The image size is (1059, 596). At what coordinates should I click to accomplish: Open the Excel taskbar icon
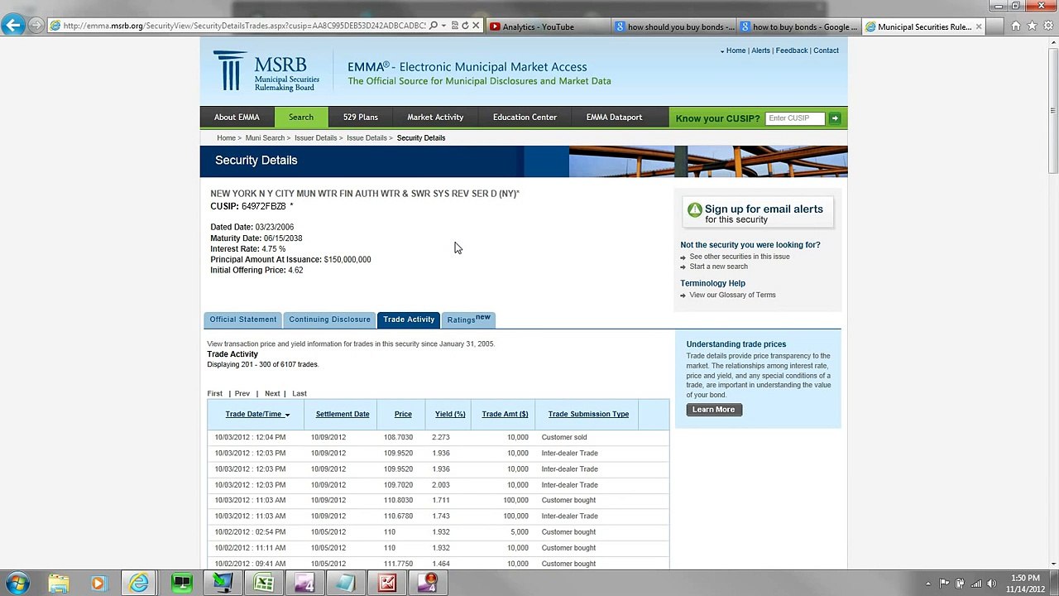(x=263, y=584)
